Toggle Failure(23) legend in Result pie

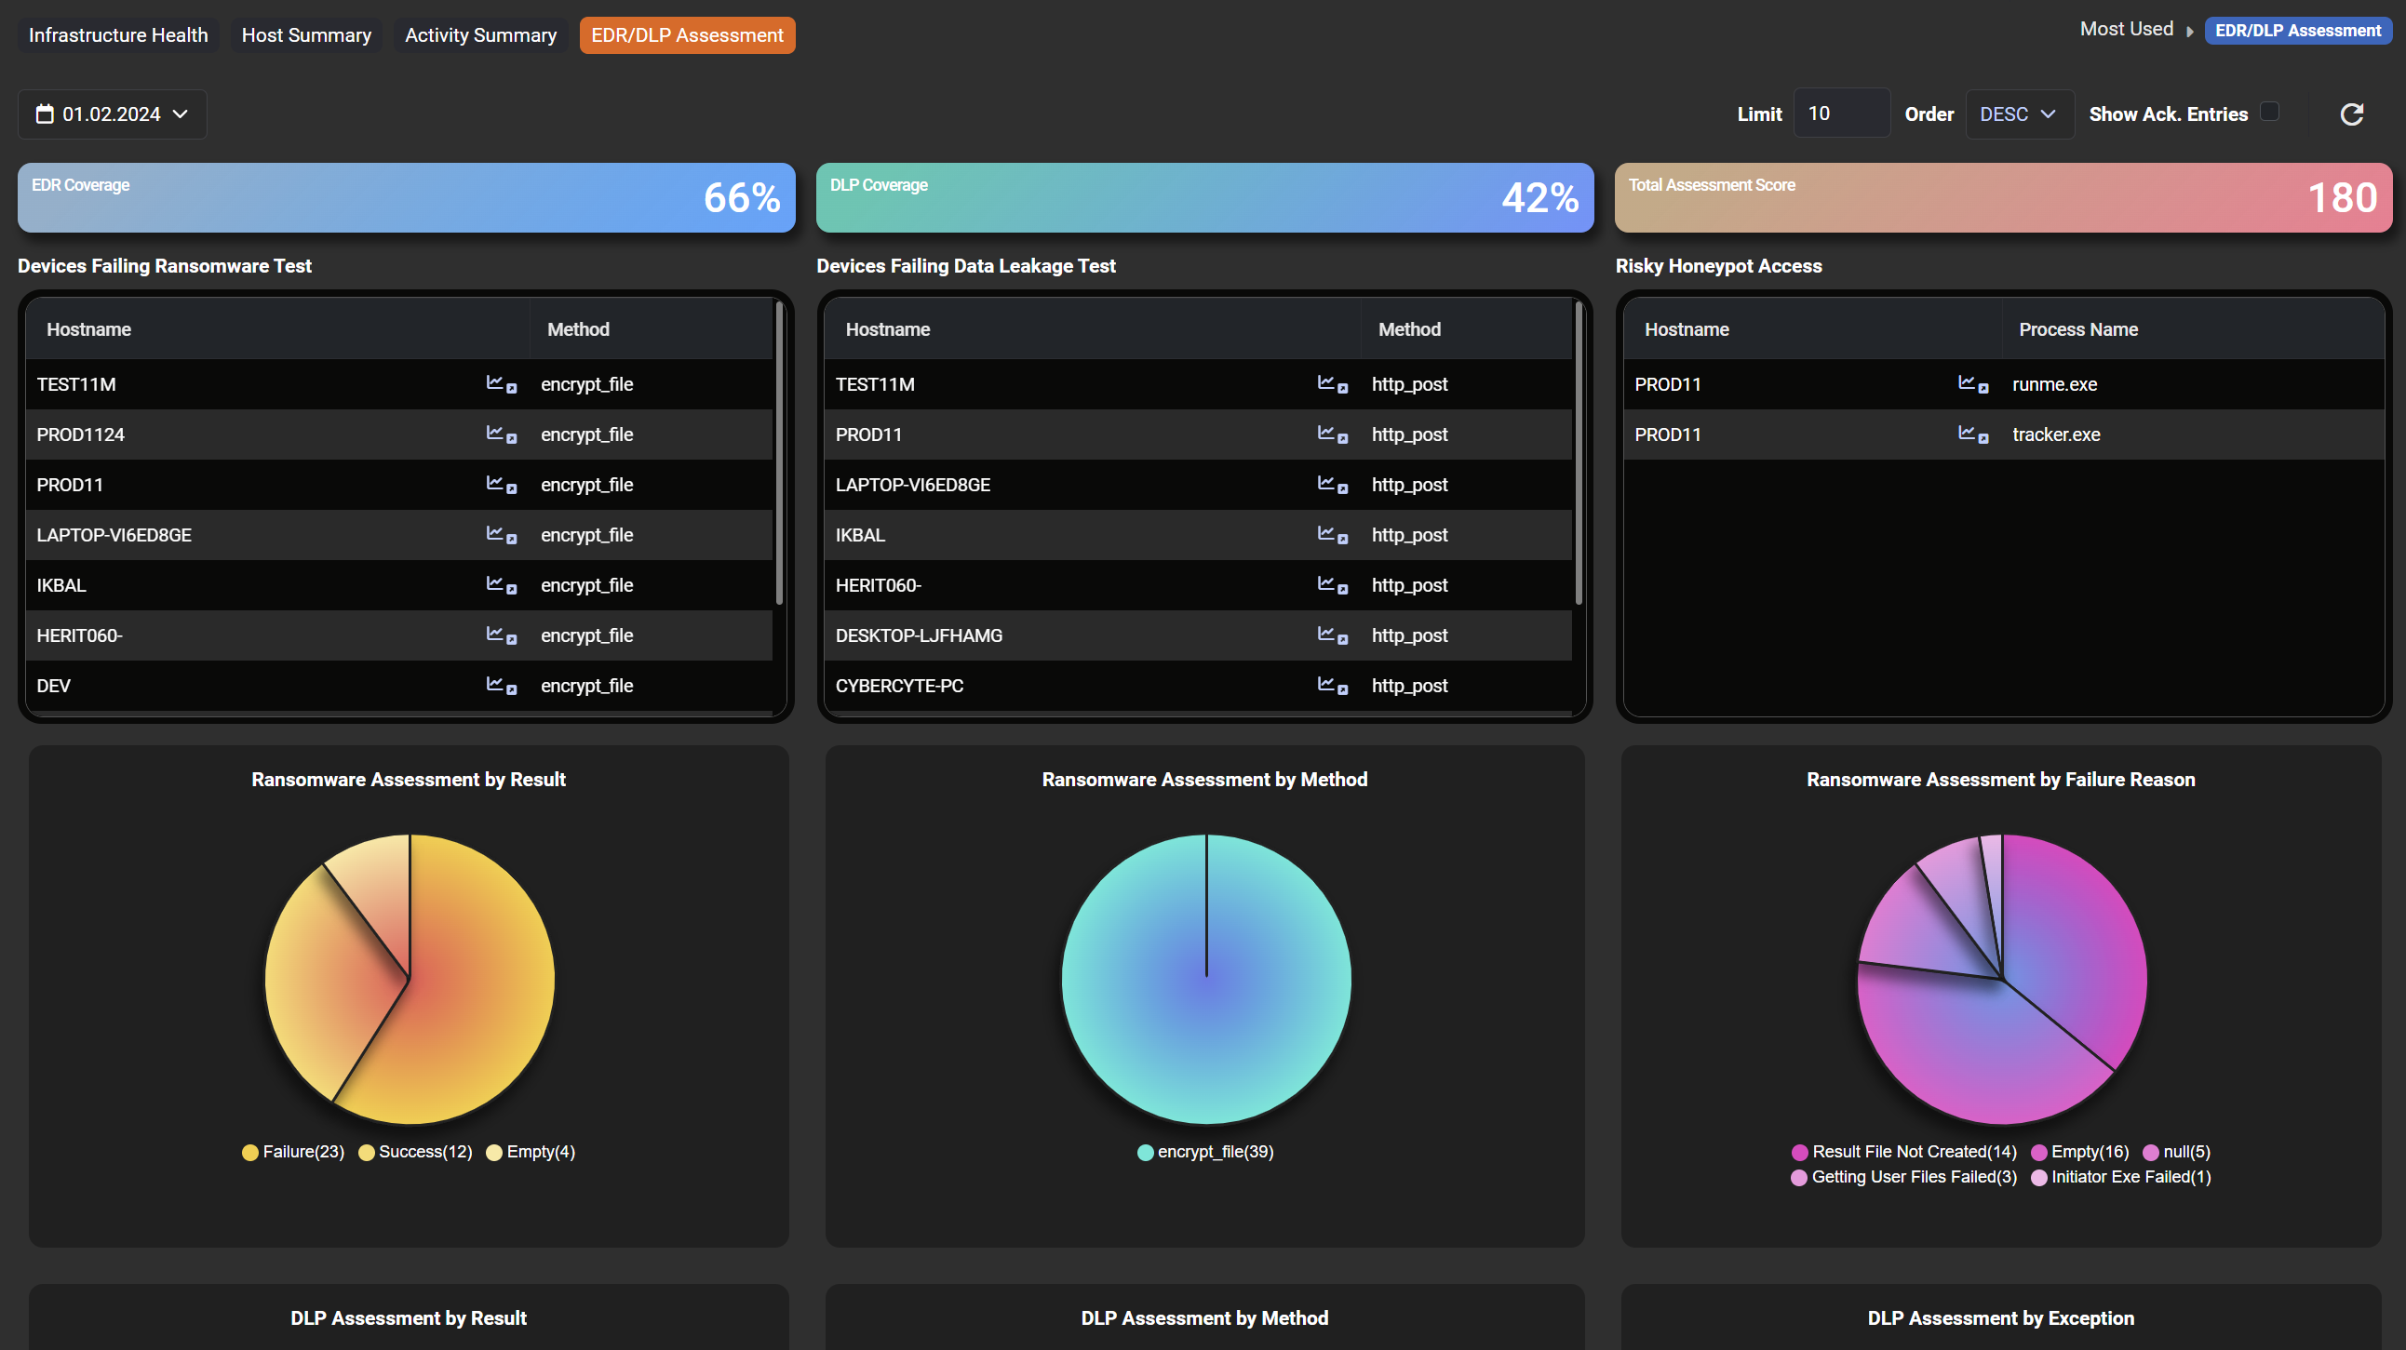pos(293,1152)
